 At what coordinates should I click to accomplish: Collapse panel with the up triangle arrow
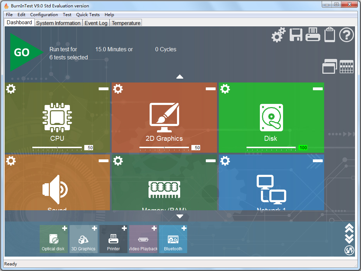[179, 77]
